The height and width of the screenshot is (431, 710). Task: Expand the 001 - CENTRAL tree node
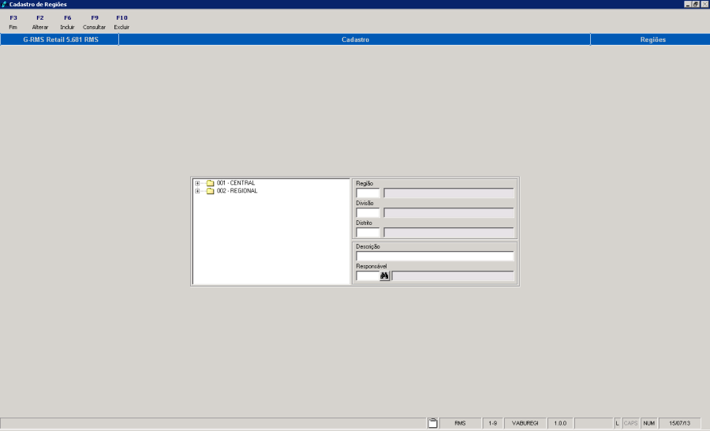[x=197, y=183]
